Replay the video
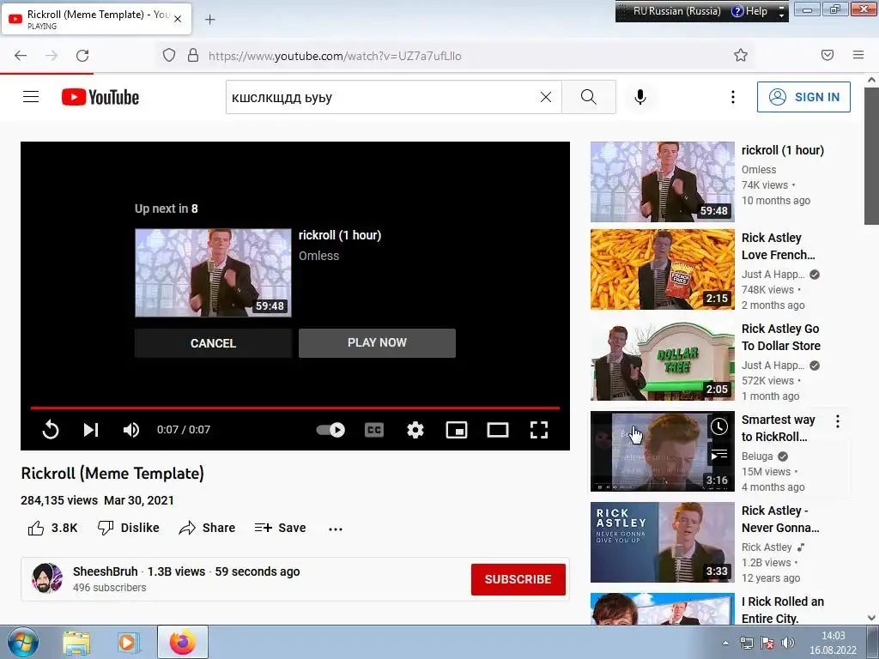 click(x=51, y=430)
